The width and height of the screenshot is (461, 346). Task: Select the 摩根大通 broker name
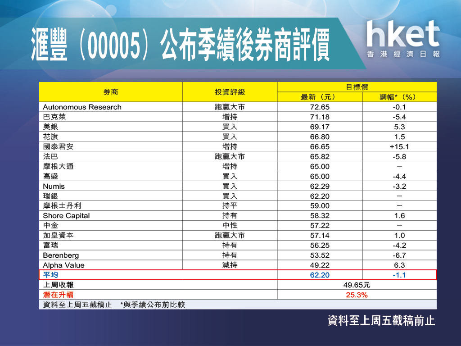(x=58, y=166)
